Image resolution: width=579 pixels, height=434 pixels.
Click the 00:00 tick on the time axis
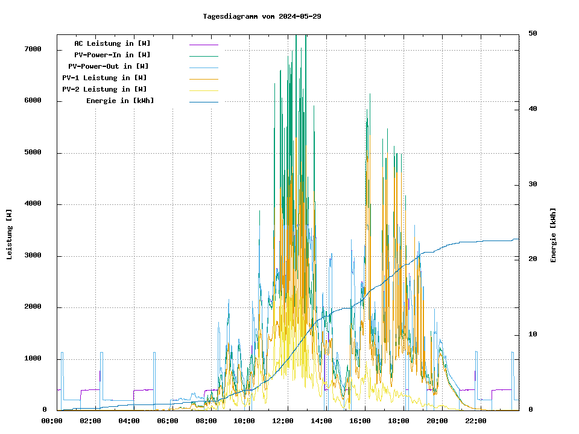tap(52, 421)
